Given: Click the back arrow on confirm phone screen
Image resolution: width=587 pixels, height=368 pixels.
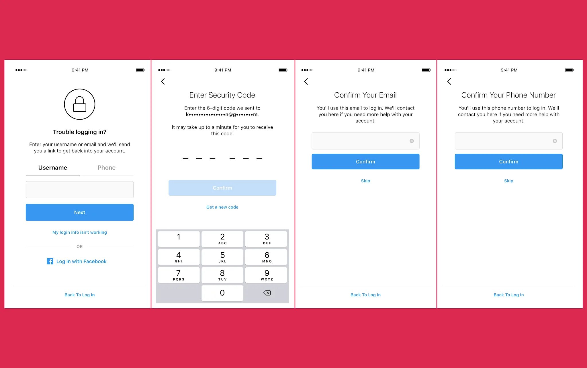Looking at the screenshot, I should 450,81.
